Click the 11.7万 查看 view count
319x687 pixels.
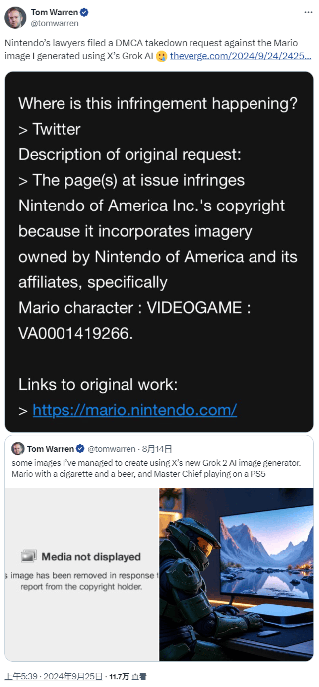tap(128, 676)
